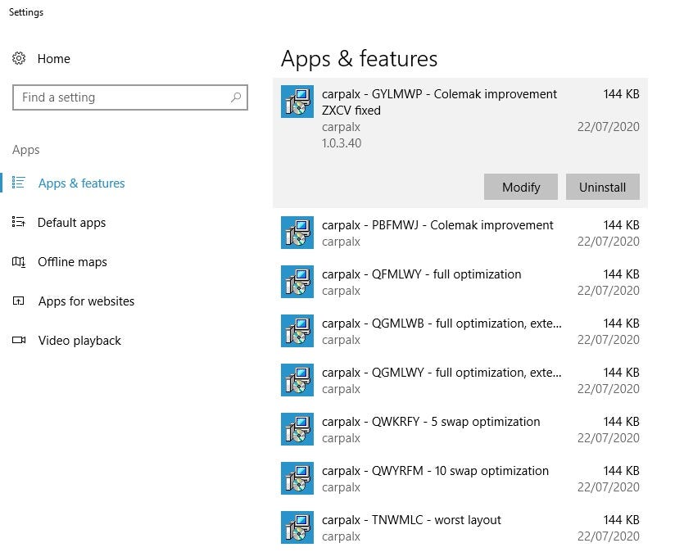Click the Default apps sidebar icon
Screen dimensions: 684x552
19,223
